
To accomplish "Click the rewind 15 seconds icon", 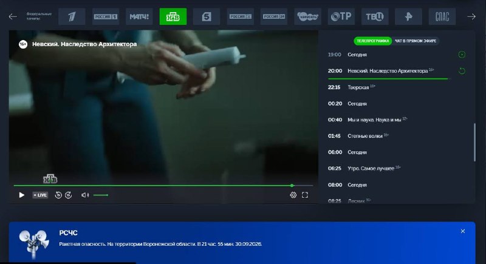I will point(58,195).
